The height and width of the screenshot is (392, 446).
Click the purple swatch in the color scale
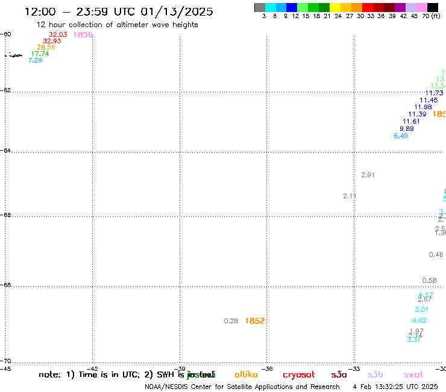[400, 7]
